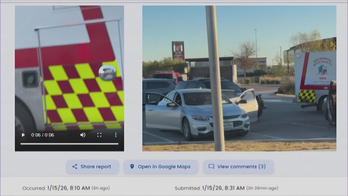Screen dimensions: 348x196
Task: Open the video's three-dot options menu
Action: click(116, 135)
